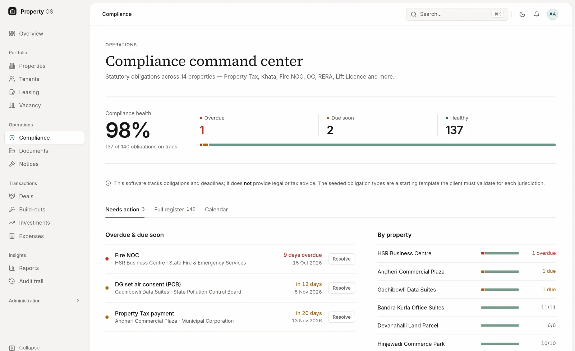Open the Calendar tab
This screenshot has height=351, width=575.
216,210
